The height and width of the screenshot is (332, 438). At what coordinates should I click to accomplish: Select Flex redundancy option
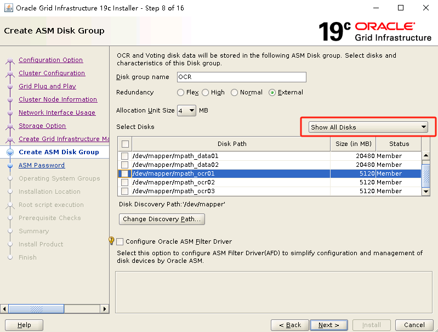pos(181,93)
